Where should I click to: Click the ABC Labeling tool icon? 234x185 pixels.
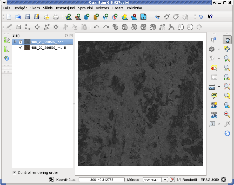(157, 17)
